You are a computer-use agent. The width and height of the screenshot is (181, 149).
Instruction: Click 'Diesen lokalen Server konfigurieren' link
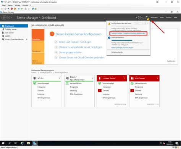point(78,34)
